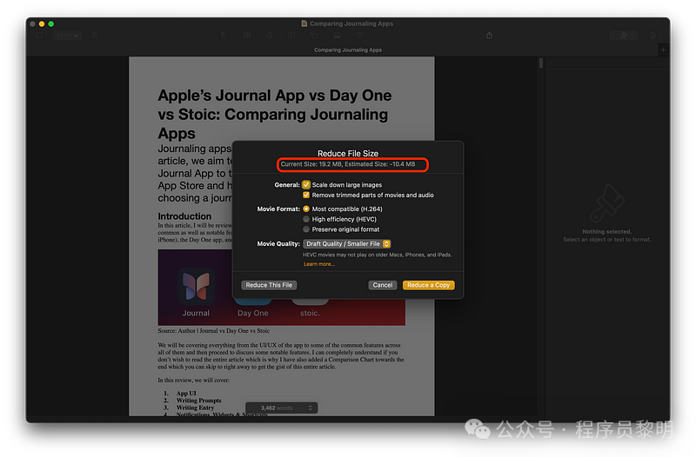This screenshot has width=696, height=457.
Task: Open the View sidebar menu in toolbar
Action: [39, 36]
